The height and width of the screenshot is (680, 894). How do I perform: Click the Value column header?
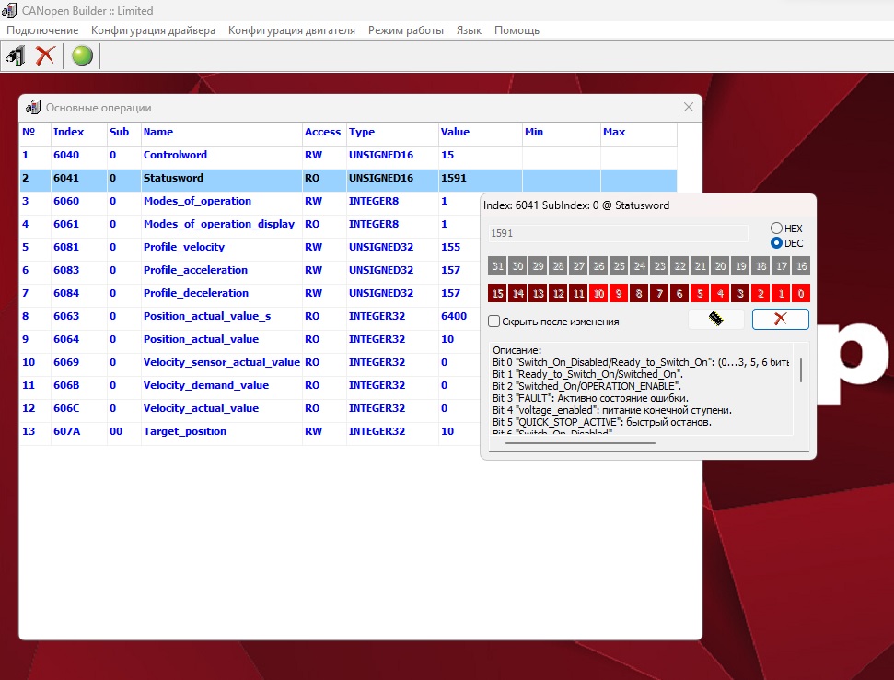point(481,132)
